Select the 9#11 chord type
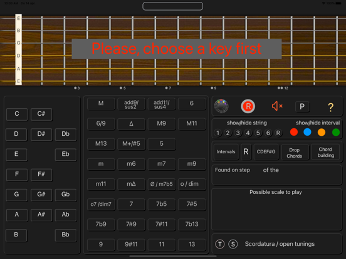346x259 pixels. 131,245
